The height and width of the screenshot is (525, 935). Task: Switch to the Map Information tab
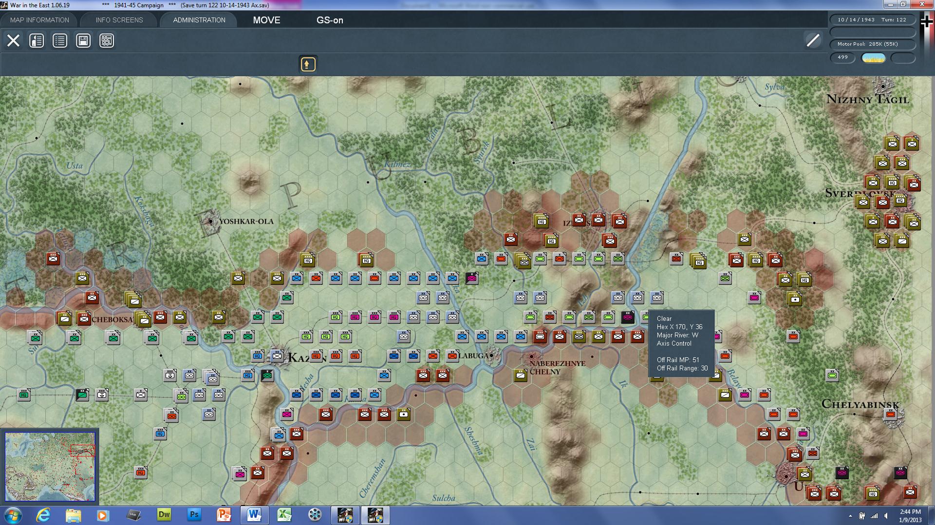coord(39,20)
